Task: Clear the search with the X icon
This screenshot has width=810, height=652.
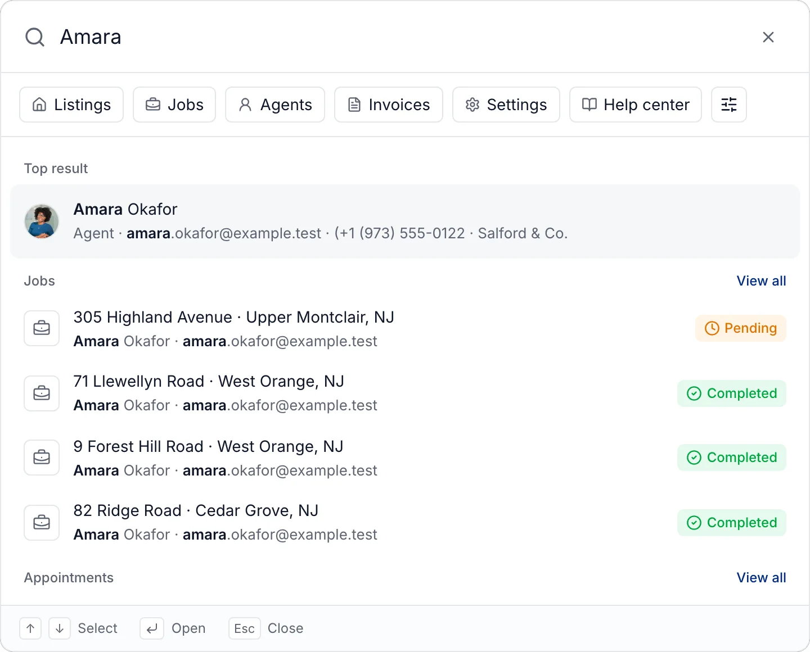Action: (768, 37)
